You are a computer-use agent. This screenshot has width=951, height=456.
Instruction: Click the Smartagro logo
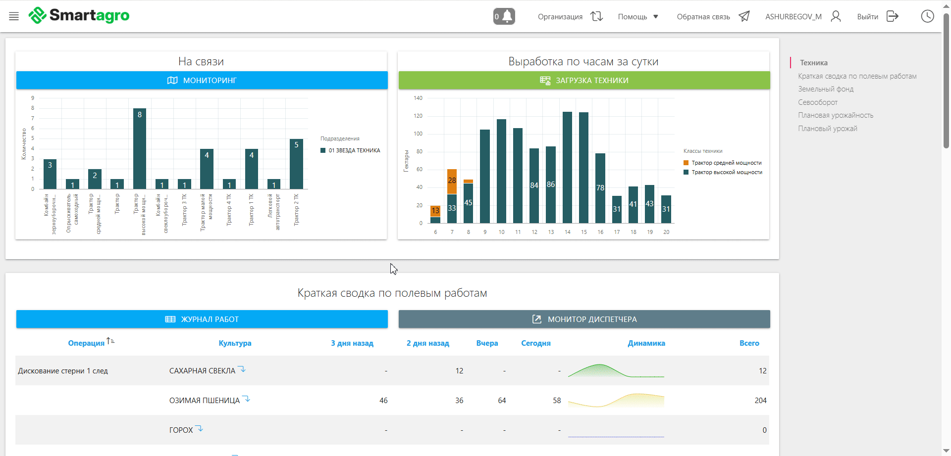pyautogui.click(x=79, y=15)
